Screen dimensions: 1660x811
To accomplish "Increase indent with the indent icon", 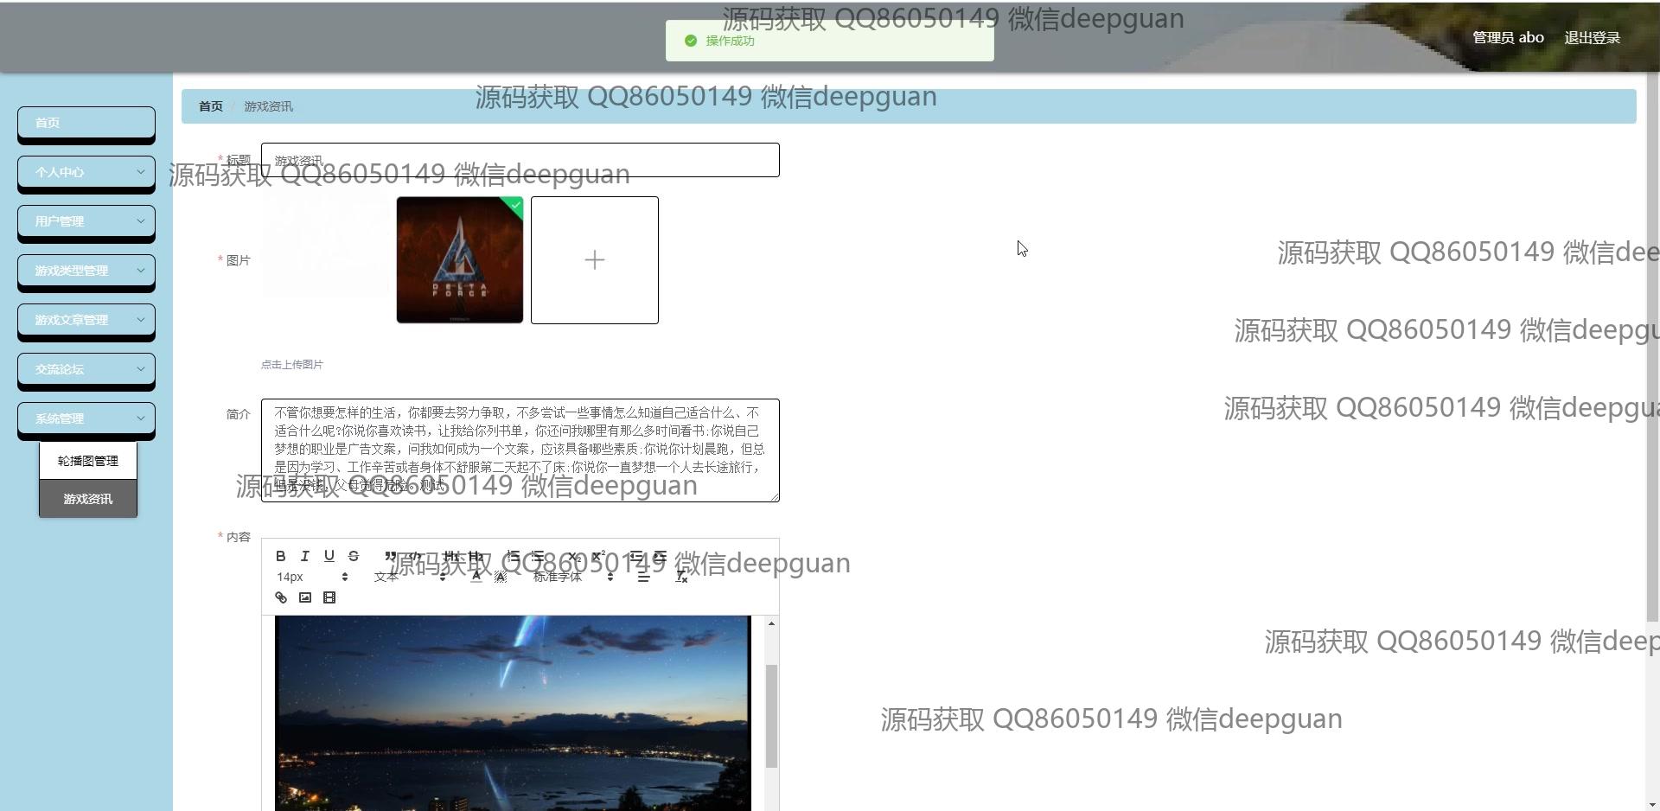I will click(x=660, y=556).
